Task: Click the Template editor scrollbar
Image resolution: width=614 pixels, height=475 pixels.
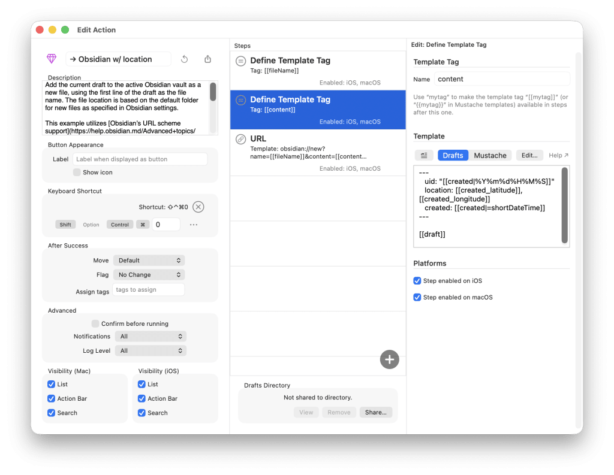Action: [x=565, y=205]
